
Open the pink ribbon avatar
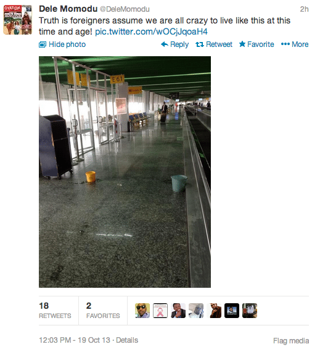160,311
